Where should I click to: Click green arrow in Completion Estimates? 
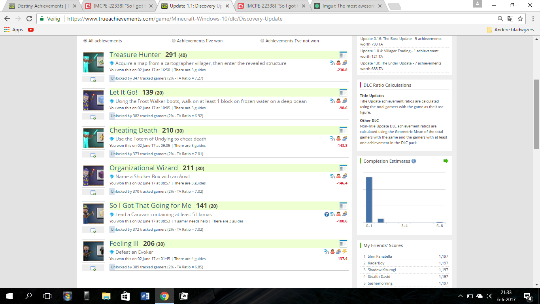click(446, 161)
